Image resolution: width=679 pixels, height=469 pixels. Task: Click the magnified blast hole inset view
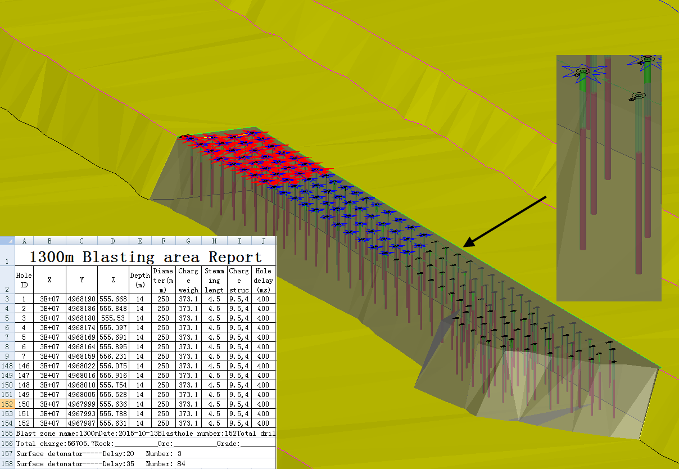click(x=609, y=178)
